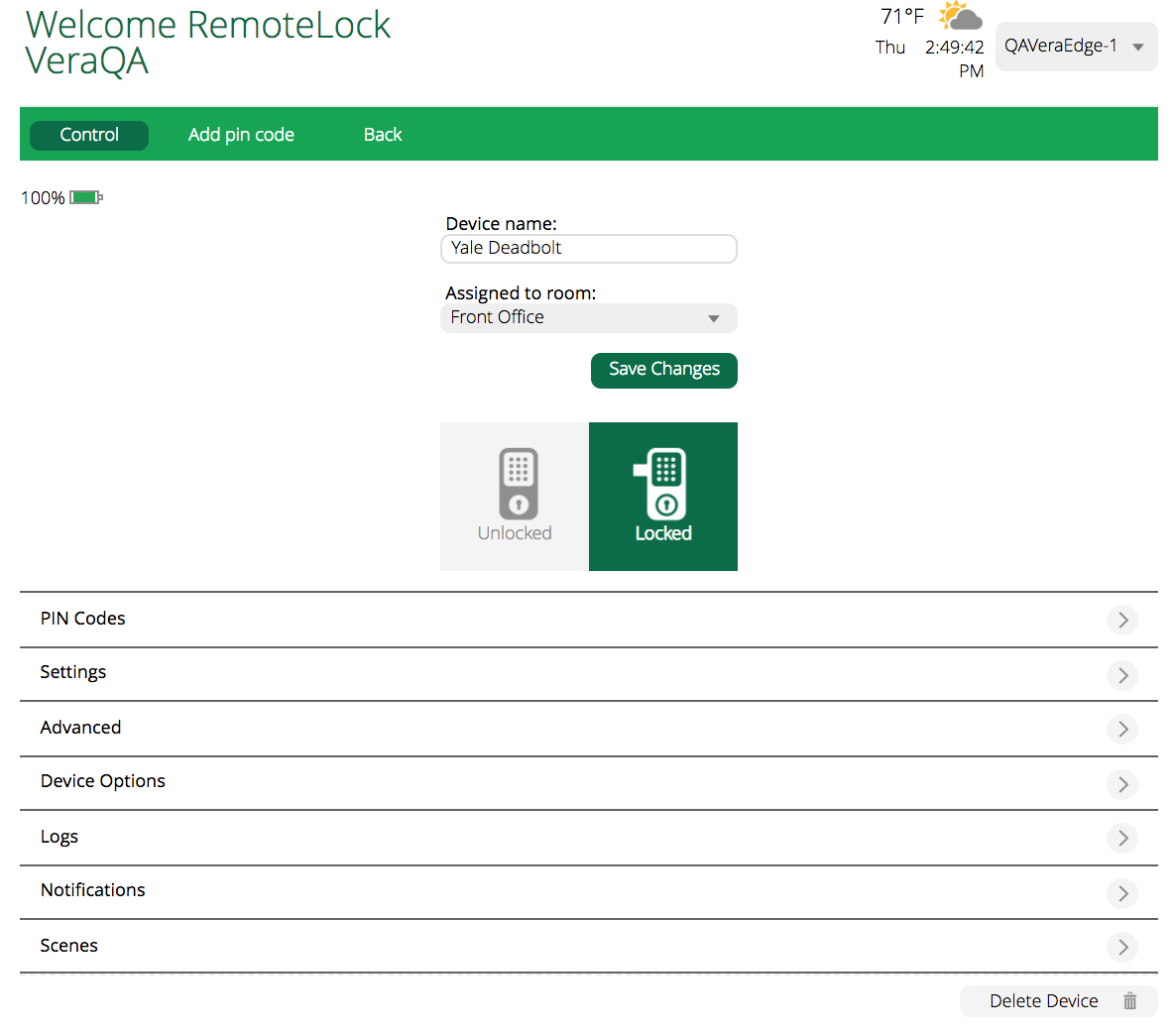Switch to the Add pin code tab
1174x1031 pixels.
click(241, 134)
